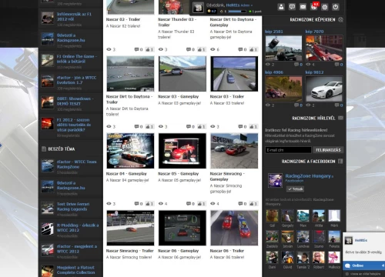Click comment icon under Nascar 04 - Gameplay

[x=137, y=204]
